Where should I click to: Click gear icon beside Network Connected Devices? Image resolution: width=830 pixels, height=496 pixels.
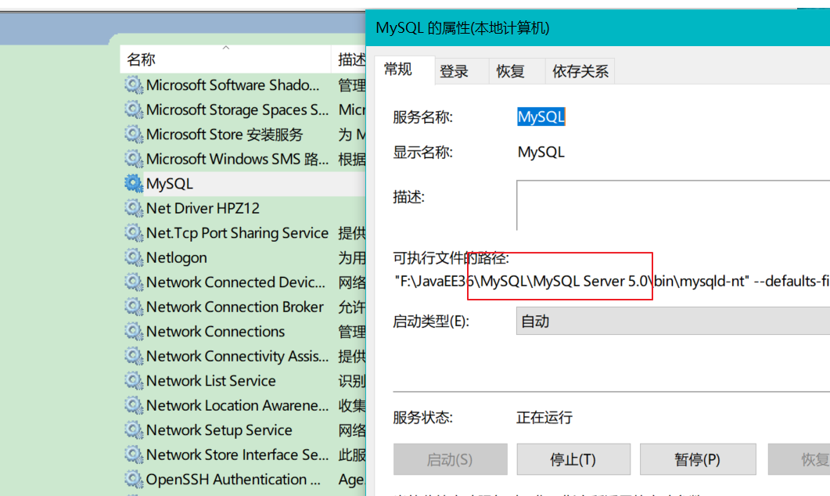[x=134, y=282]
